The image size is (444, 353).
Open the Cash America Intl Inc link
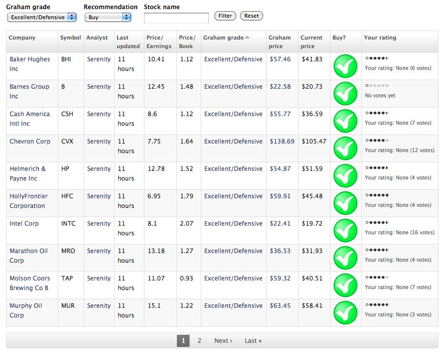pyautogui.click(x=30, y=119)
